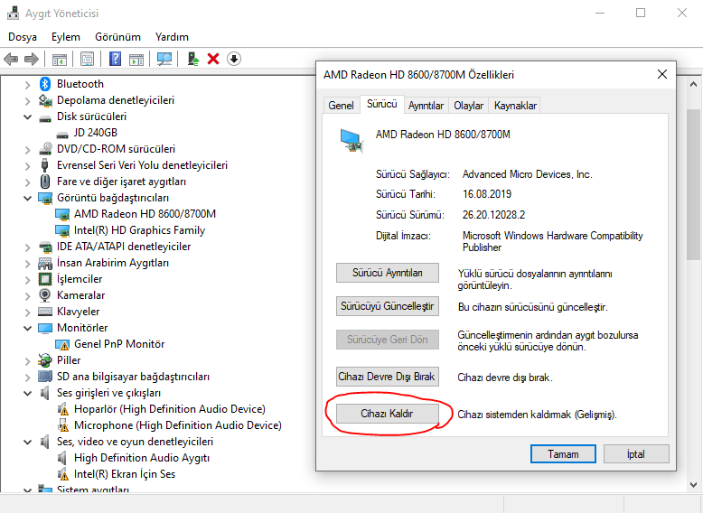Click the Sürücü Ayrıntıları button

coord(388,273)
